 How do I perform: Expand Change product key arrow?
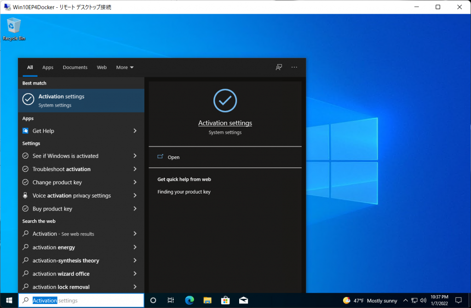(135, 182)
